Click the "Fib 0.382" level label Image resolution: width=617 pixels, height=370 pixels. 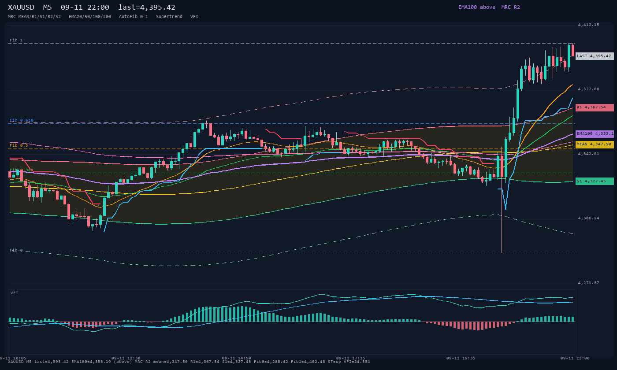coord(22,170)
